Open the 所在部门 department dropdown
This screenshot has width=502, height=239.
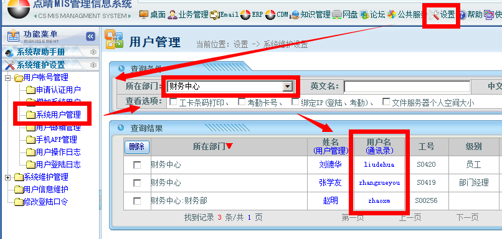[288, 87]
